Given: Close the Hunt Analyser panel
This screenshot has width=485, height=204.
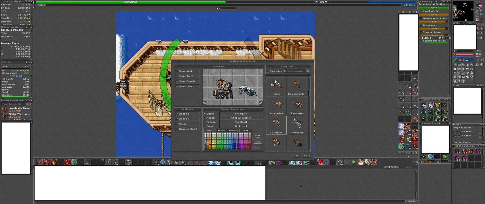Looking at the screenshot, I should [x=32, y=1].
